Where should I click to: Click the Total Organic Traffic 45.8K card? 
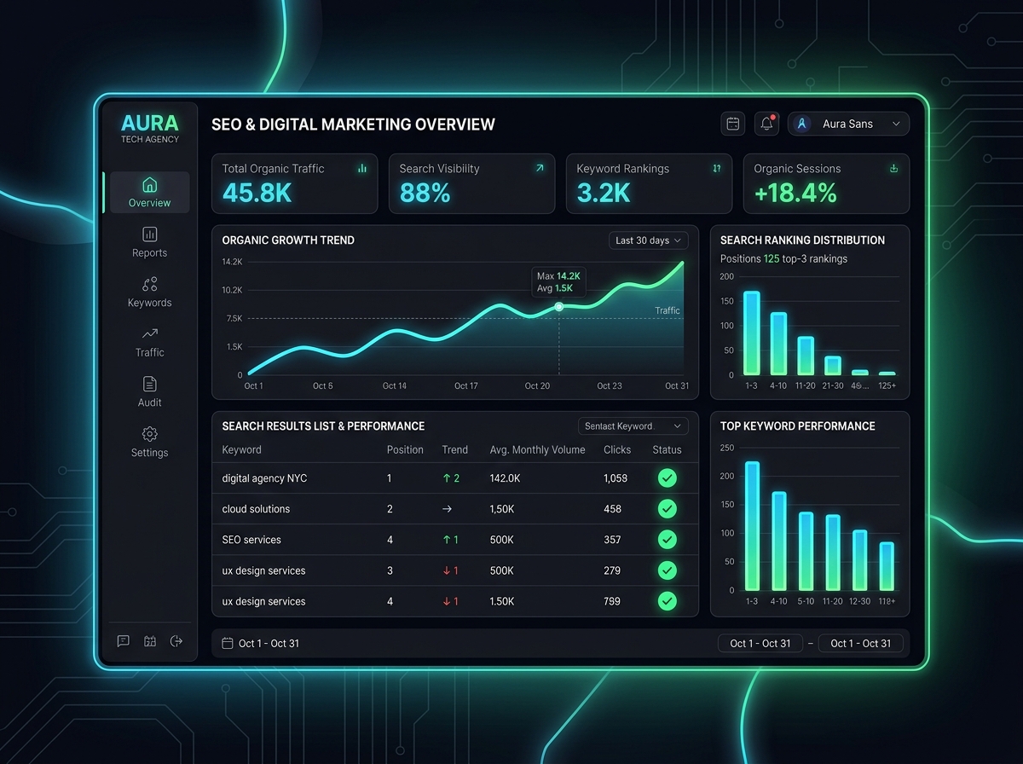click(x=295, y=183)
